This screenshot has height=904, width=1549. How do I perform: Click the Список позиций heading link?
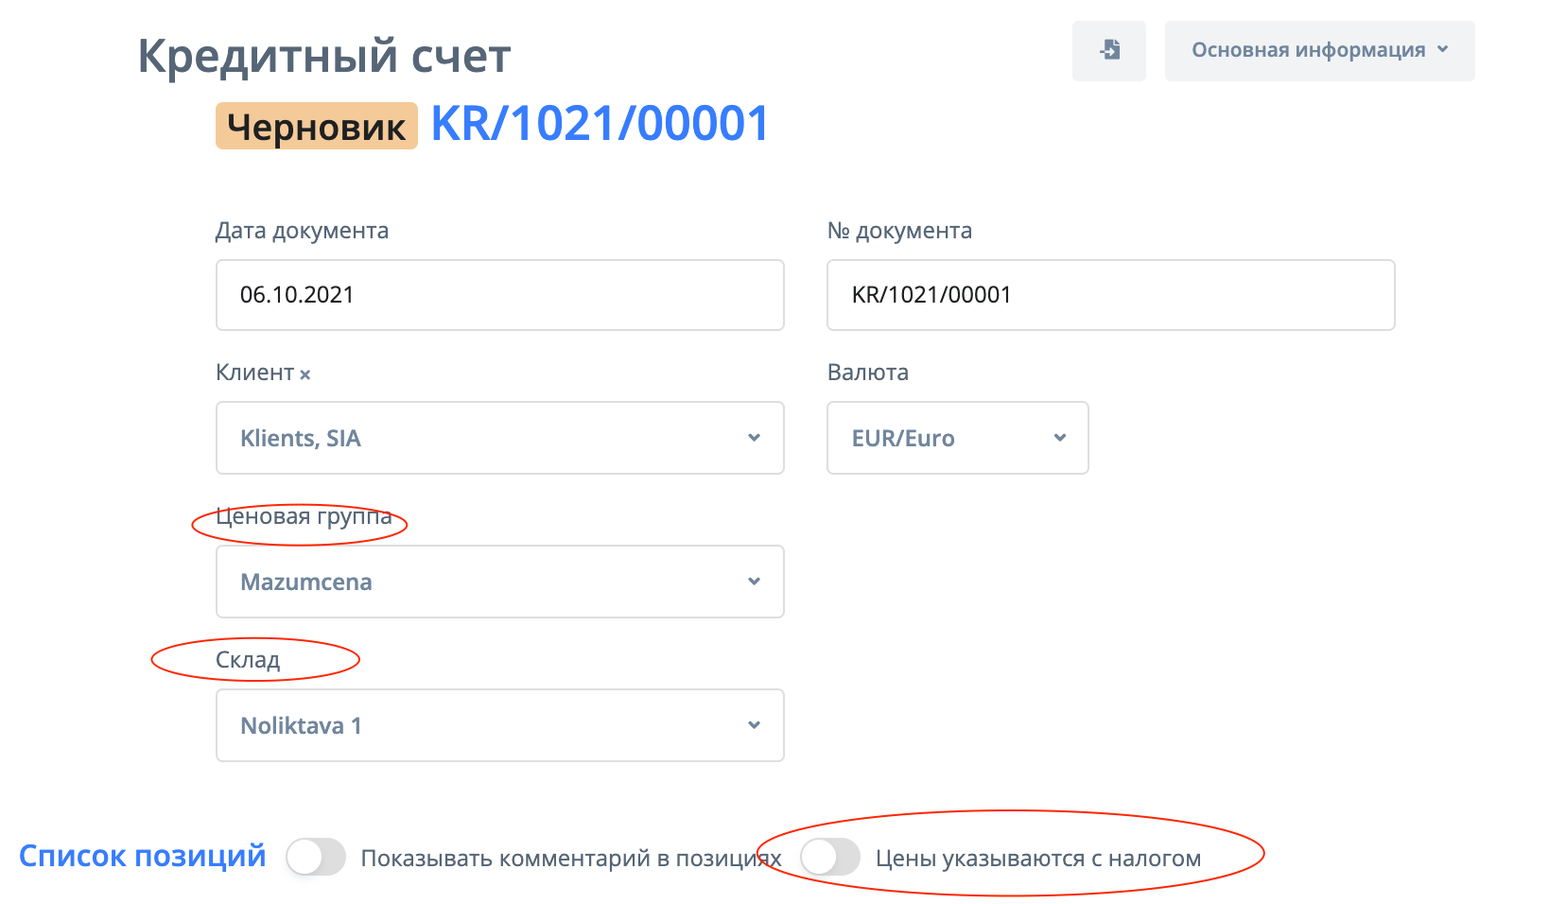143,856
